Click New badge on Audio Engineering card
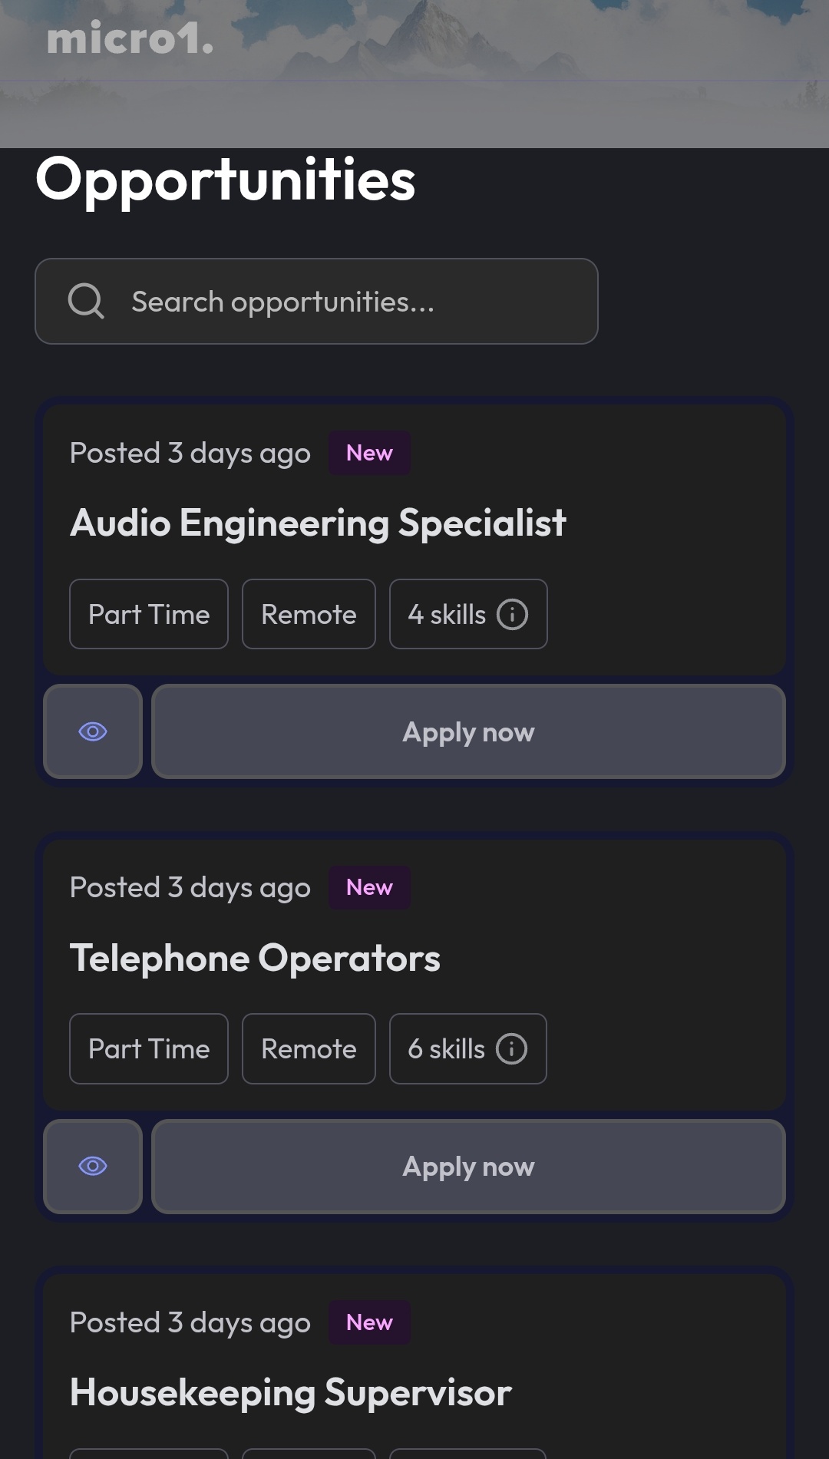Viewport: 829px width, 1459px height. click(369, 453)
